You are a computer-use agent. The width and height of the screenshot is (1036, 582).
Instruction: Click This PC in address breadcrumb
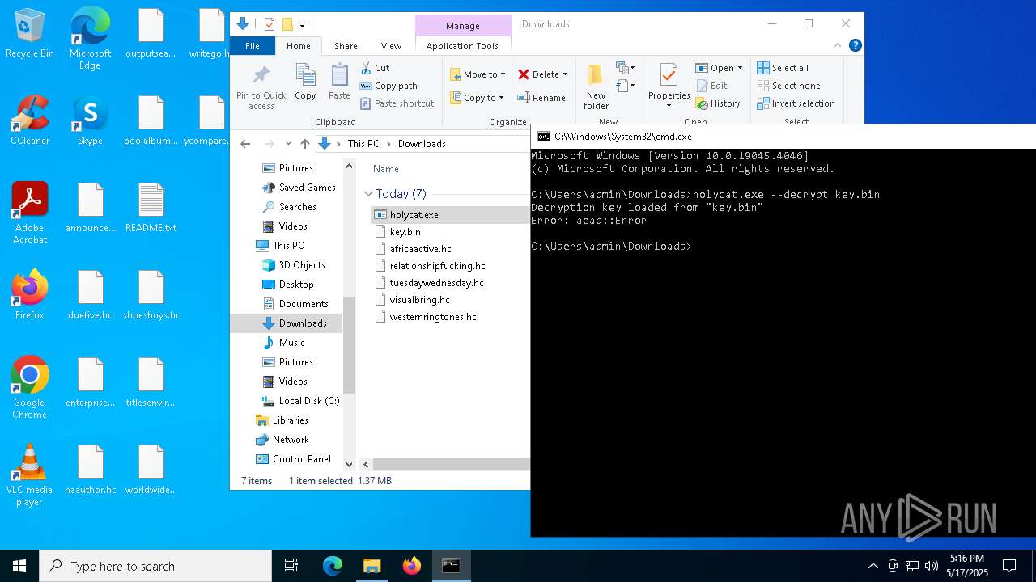coord(363,144)
